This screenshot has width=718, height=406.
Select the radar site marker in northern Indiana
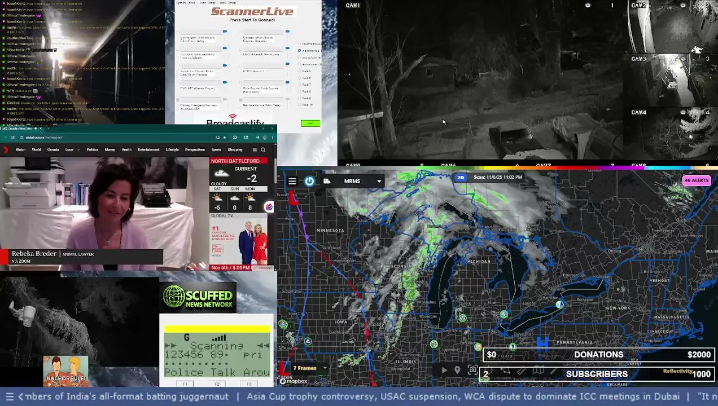tap(434, 344)
